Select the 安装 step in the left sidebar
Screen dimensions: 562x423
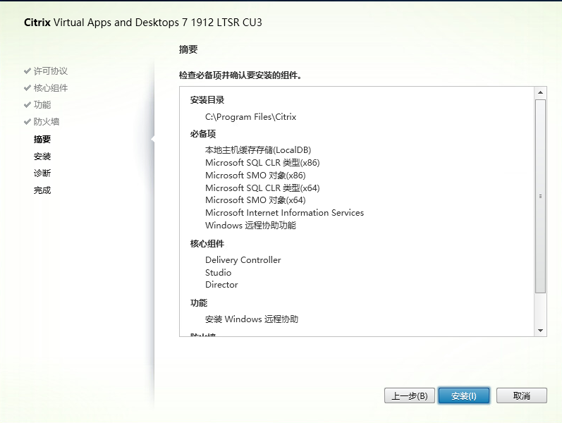point(42,157)
